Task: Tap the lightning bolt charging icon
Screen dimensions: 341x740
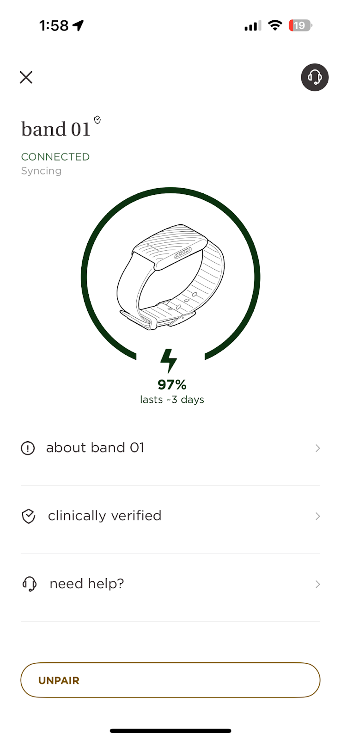Action: [x=169, y=360]
